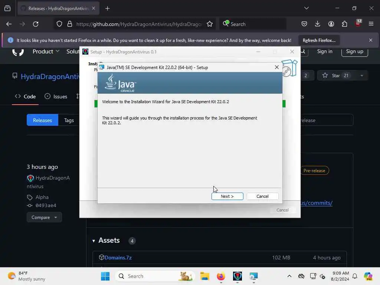Open GitHub home logo
This screenshot has width=380, height=285.
click(x=18, y=52)
